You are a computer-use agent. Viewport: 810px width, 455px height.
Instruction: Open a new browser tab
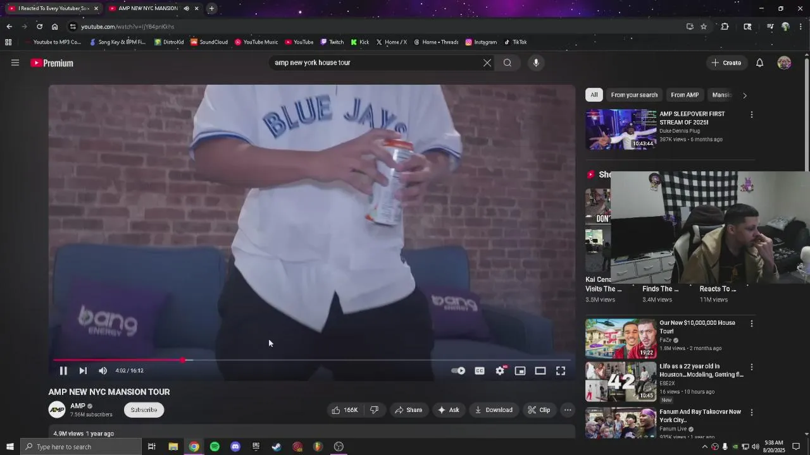coord(211,8)
